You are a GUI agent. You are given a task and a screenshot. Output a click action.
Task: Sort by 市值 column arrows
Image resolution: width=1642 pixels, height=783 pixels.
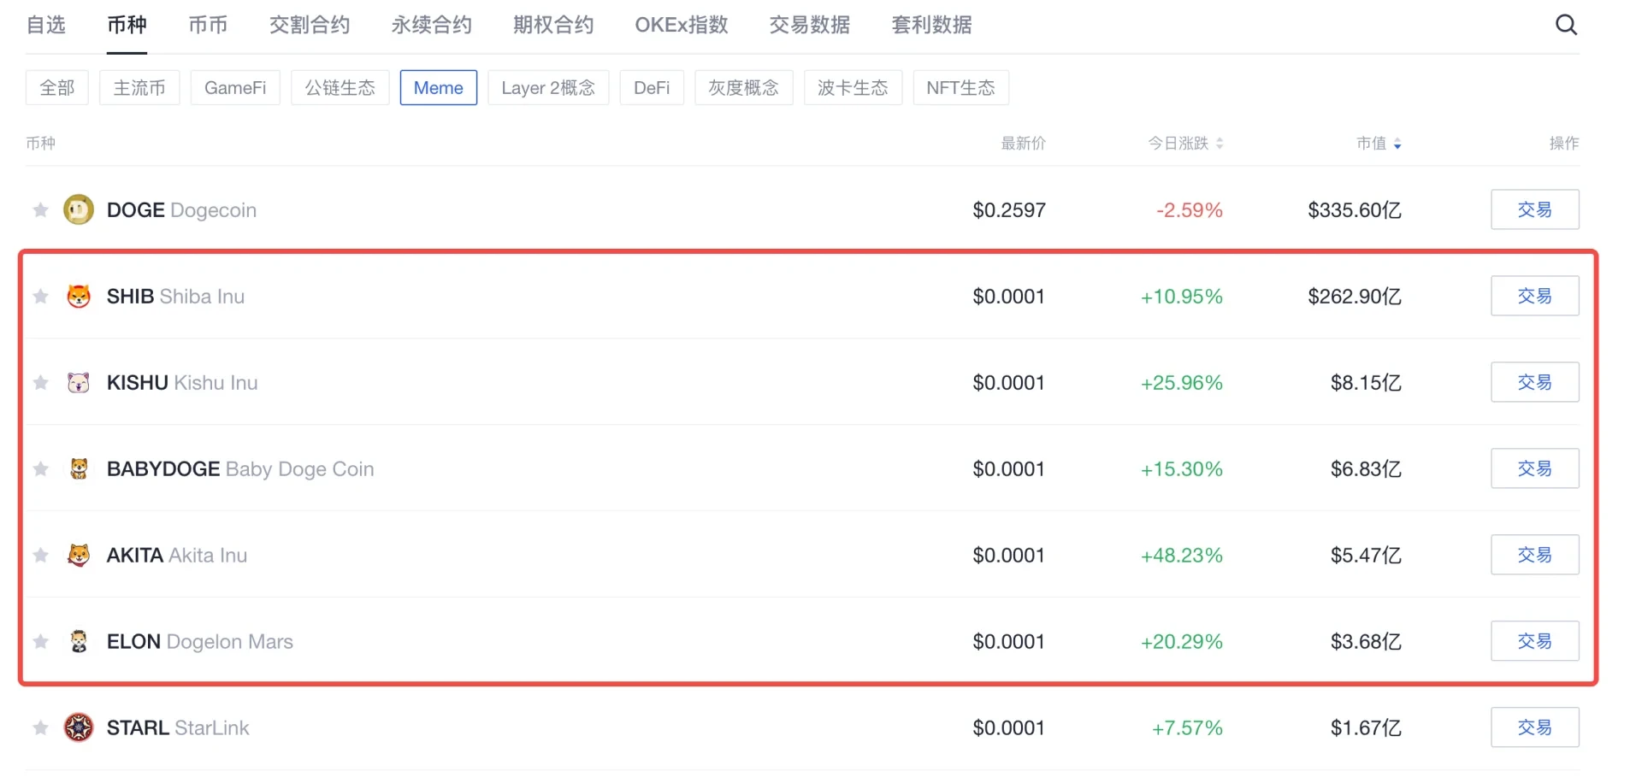pyautogui.click(x=1397, y=144)
